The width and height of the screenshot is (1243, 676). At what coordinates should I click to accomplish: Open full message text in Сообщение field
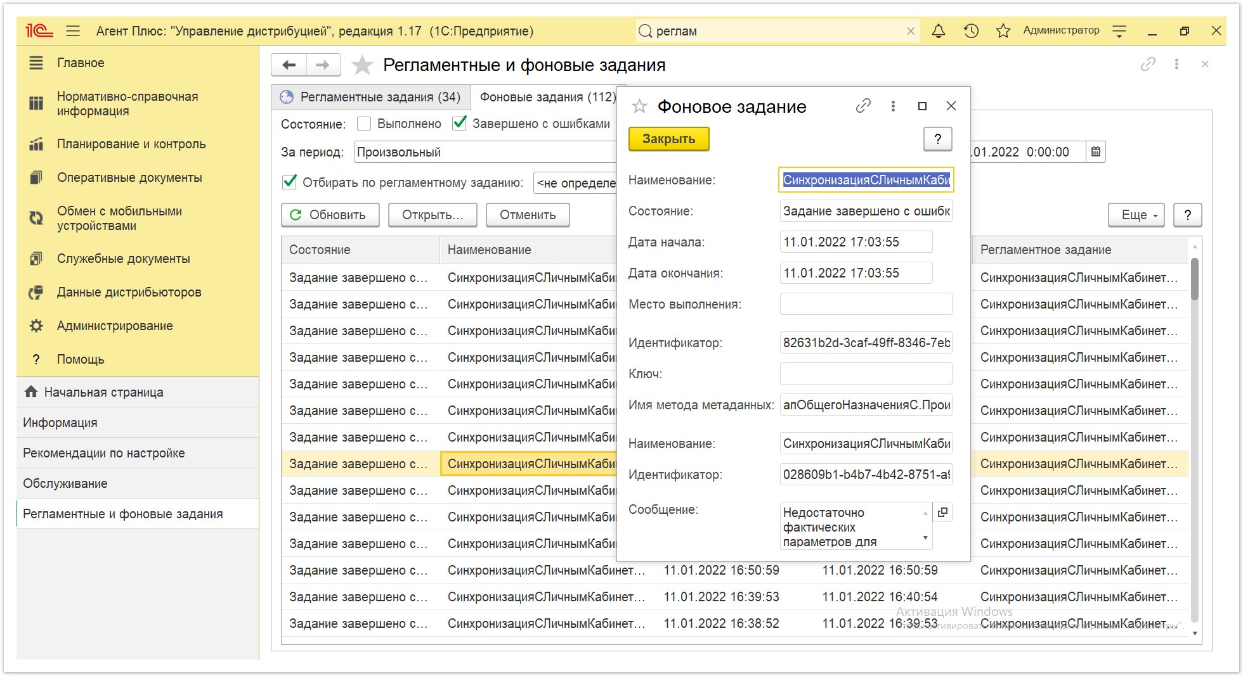coord(943,512)
